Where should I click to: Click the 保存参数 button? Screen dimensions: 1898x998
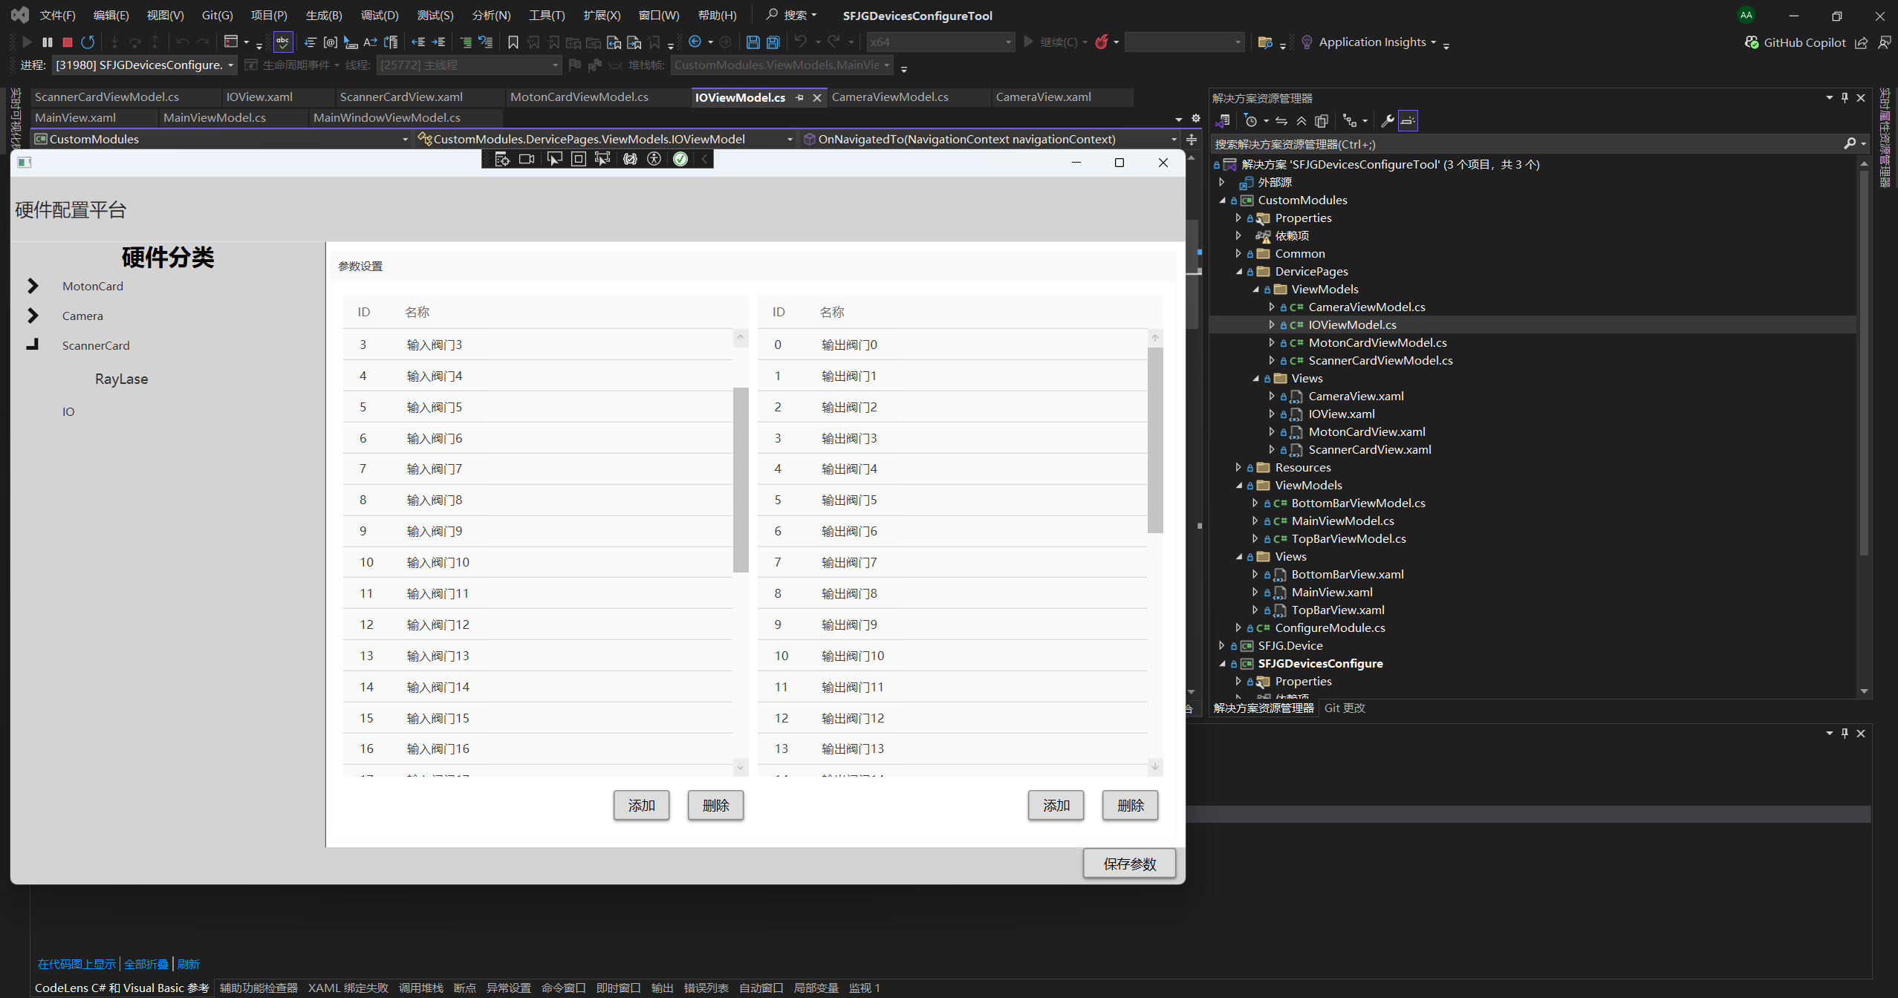click(x=1129, y=864)
